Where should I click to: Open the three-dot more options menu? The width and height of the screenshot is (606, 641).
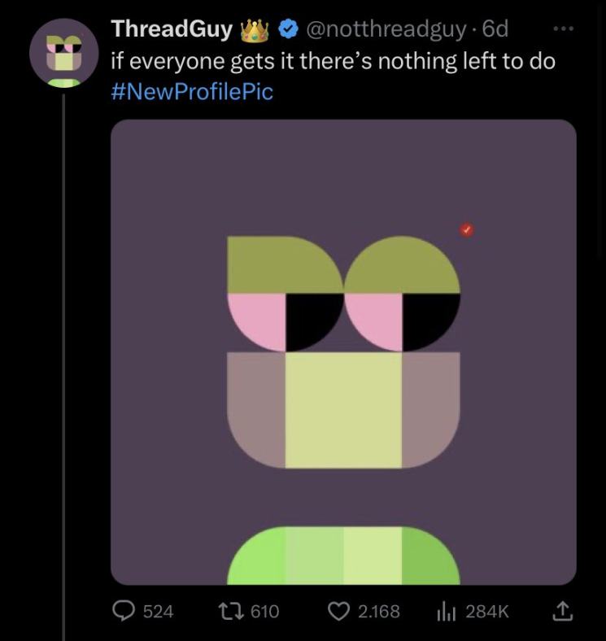pos(563,29)
